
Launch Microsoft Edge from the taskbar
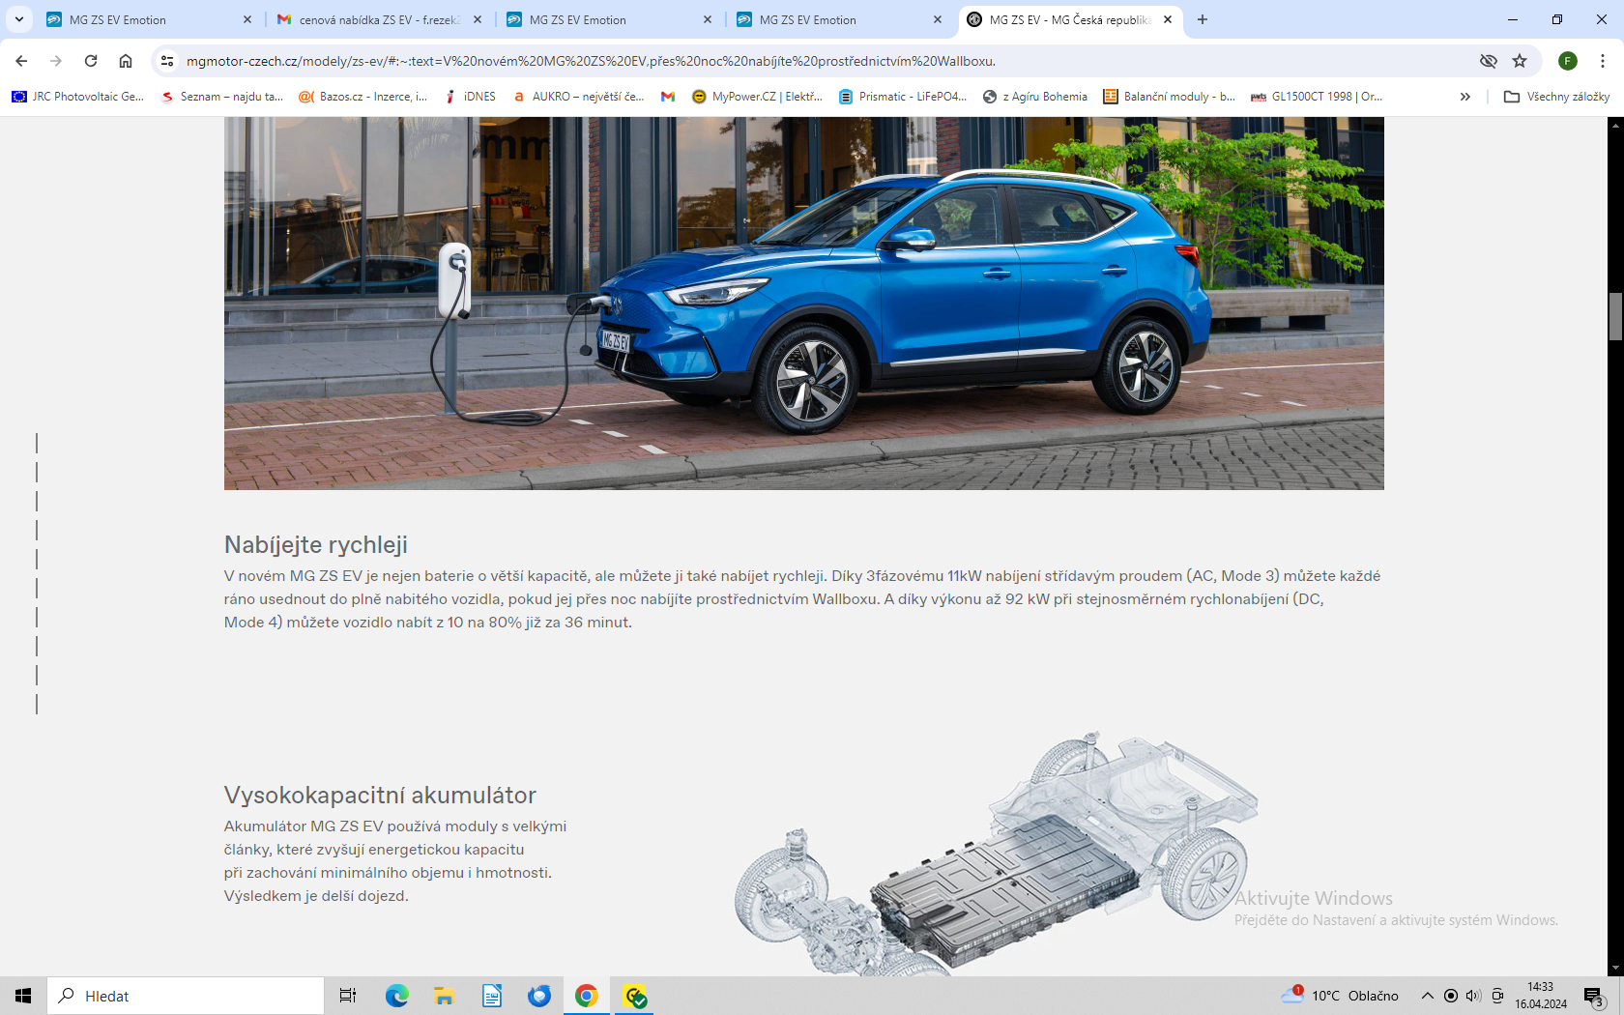[397, 996]
